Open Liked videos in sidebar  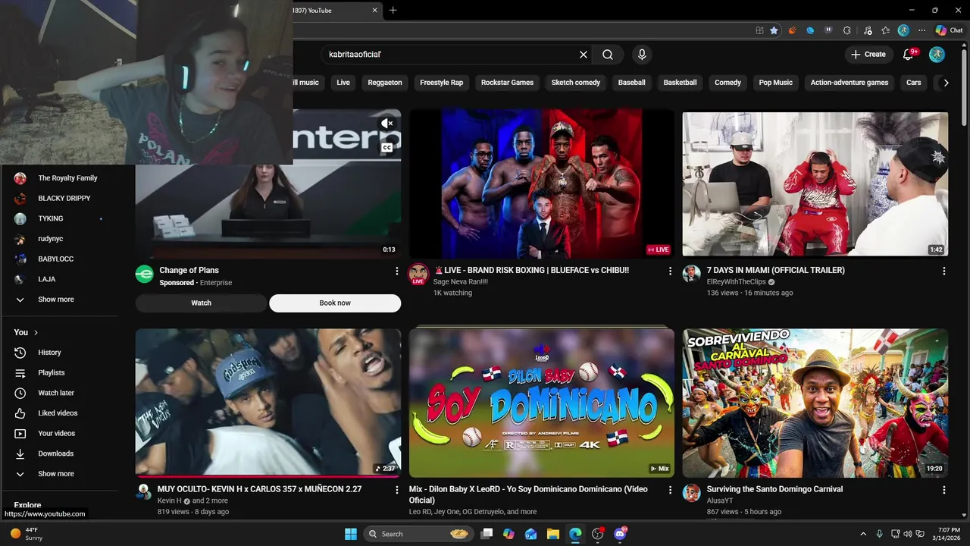(x=59, y=413)
